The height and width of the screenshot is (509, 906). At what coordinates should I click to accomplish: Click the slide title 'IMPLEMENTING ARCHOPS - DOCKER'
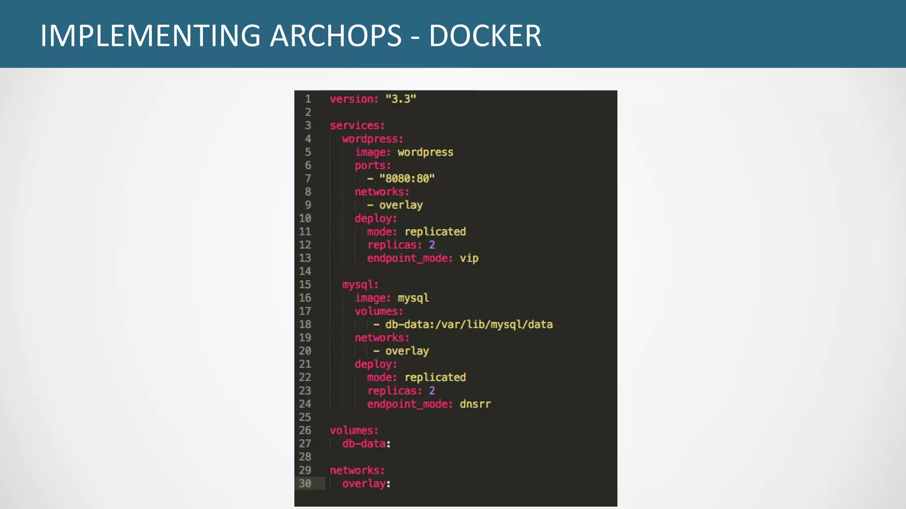(291, 36)
